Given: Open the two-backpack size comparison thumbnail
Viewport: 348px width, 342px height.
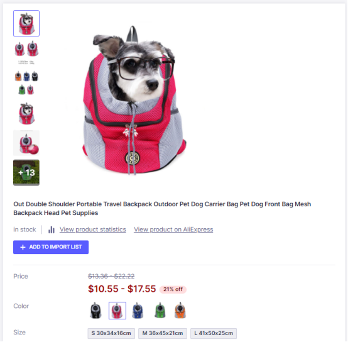Looking at the screenshot, I should click(26, 53).
